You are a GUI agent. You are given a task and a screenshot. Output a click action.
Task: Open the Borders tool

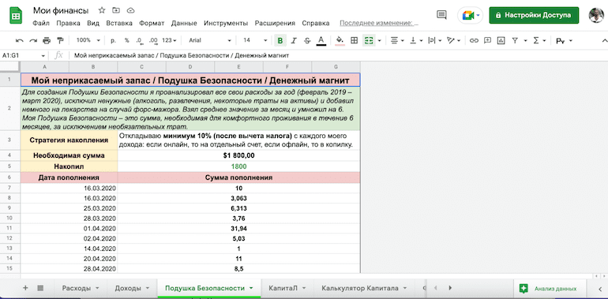pos(354,40)
